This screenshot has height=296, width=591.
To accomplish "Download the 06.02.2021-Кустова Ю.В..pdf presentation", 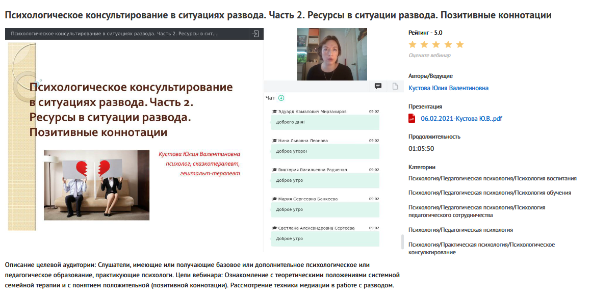I will point(461,119).
